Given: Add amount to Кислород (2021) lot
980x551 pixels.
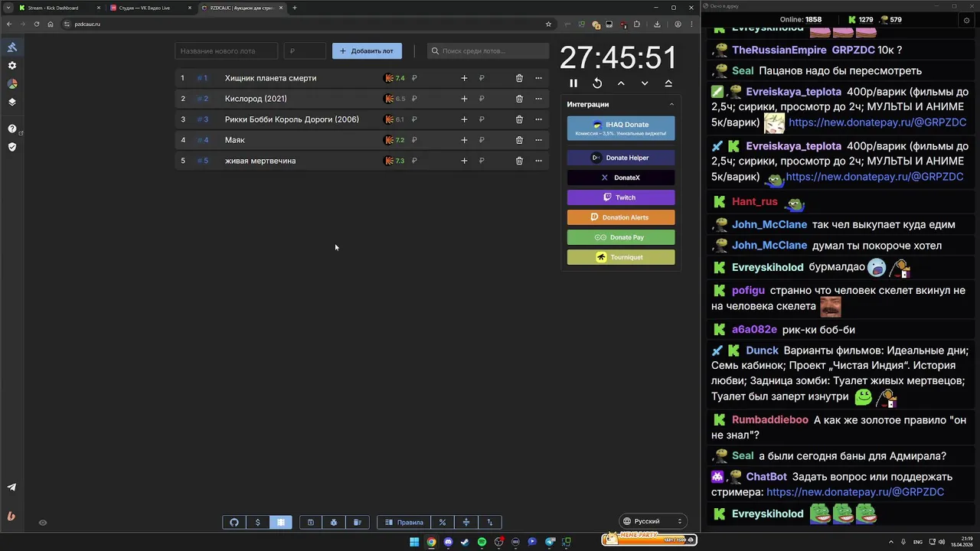Looking at the screenshot, I should click(x=464, y=99).
